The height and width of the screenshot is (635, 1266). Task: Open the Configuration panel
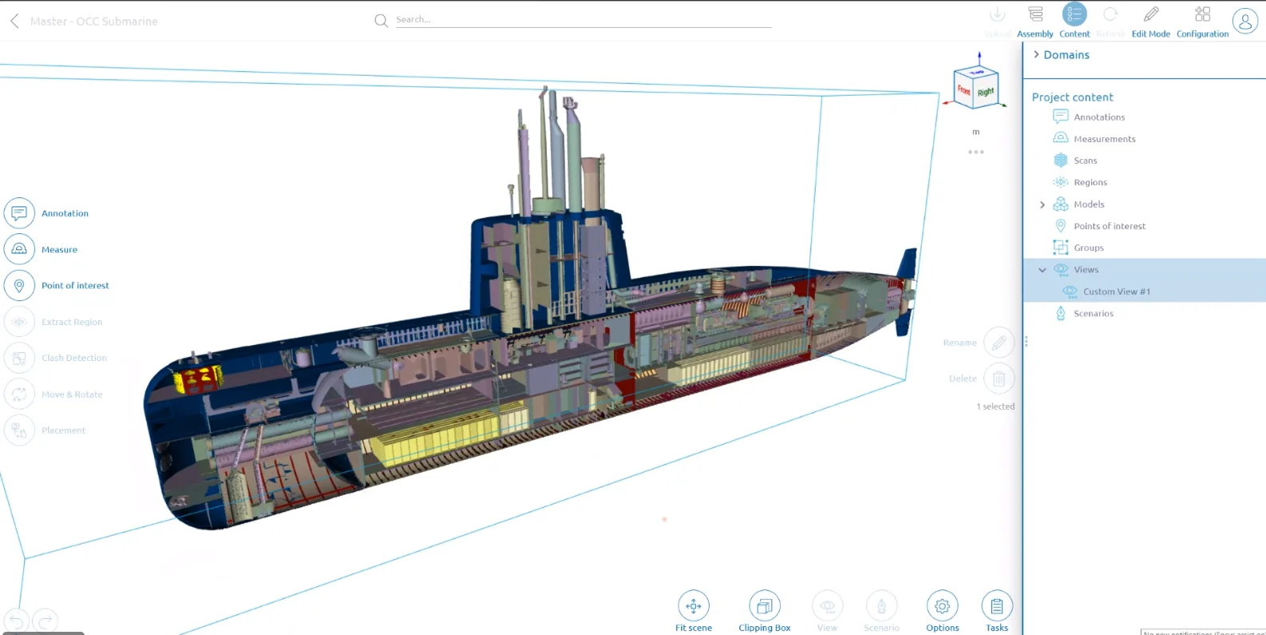1202,14
